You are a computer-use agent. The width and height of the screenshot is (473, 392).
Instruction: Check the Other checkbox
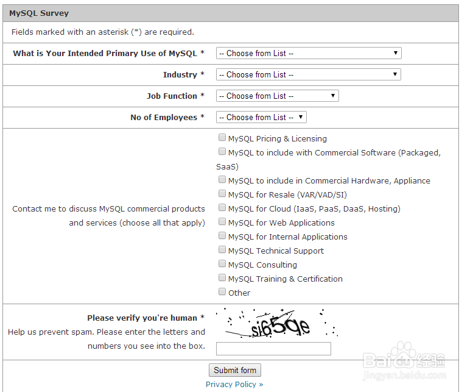click(x=222, y=292)
